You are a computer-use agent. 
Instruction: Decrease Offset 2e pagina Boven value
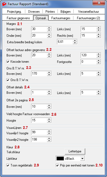[x=49, y=108]
